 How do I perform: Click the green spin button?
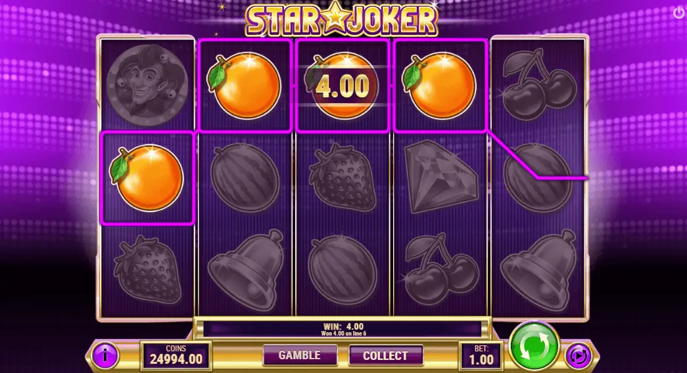pos(534,345)
